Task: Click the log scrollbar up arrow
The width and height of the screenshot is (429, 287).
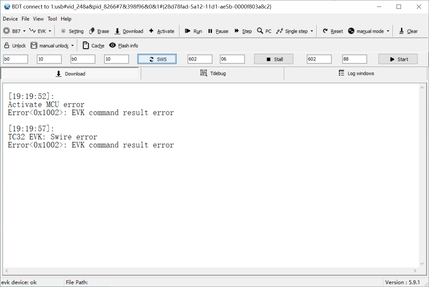Action: [422, 87]
